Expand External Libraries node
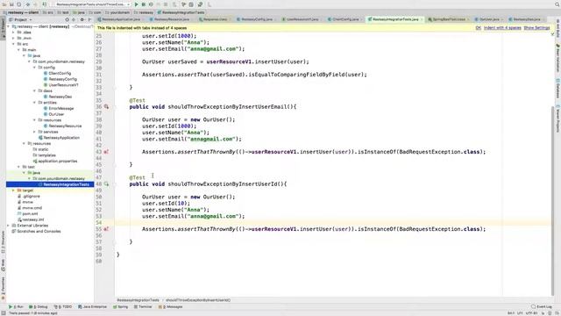Image resolution: width=561 pixels, height=316 pixels. pyautogui.click(x=9, y=226)
